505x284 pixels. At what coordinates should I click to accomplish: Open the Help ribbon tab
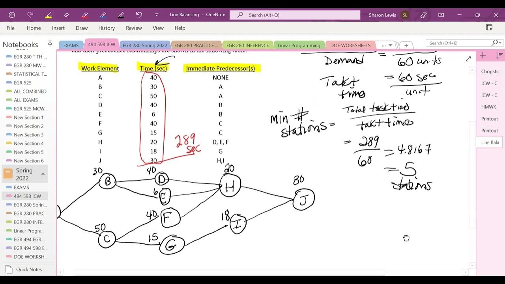[180, 28]
